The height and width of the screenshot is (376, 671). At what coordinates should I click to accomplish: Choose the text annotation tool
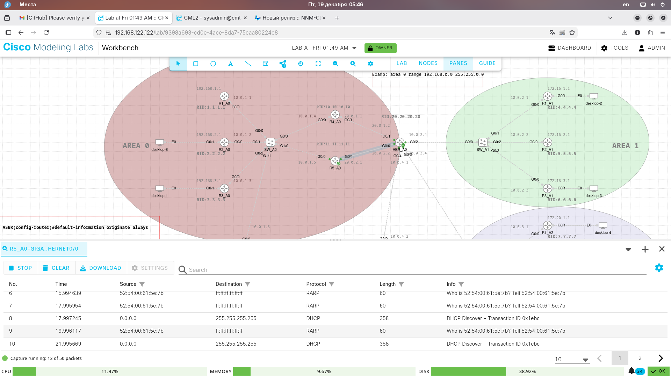click(x=231, y=64)
